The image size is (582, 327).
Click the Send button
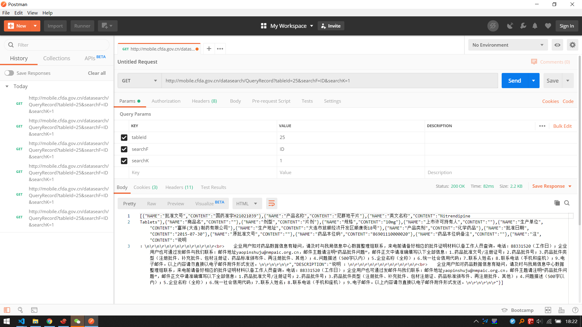[x=515, y=81]
